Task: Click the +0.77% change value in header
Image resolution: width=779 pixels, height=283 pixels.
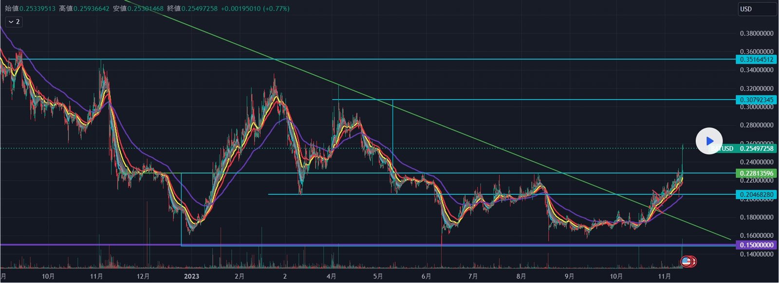Action: pyautogui.click(x=276, y=9)
